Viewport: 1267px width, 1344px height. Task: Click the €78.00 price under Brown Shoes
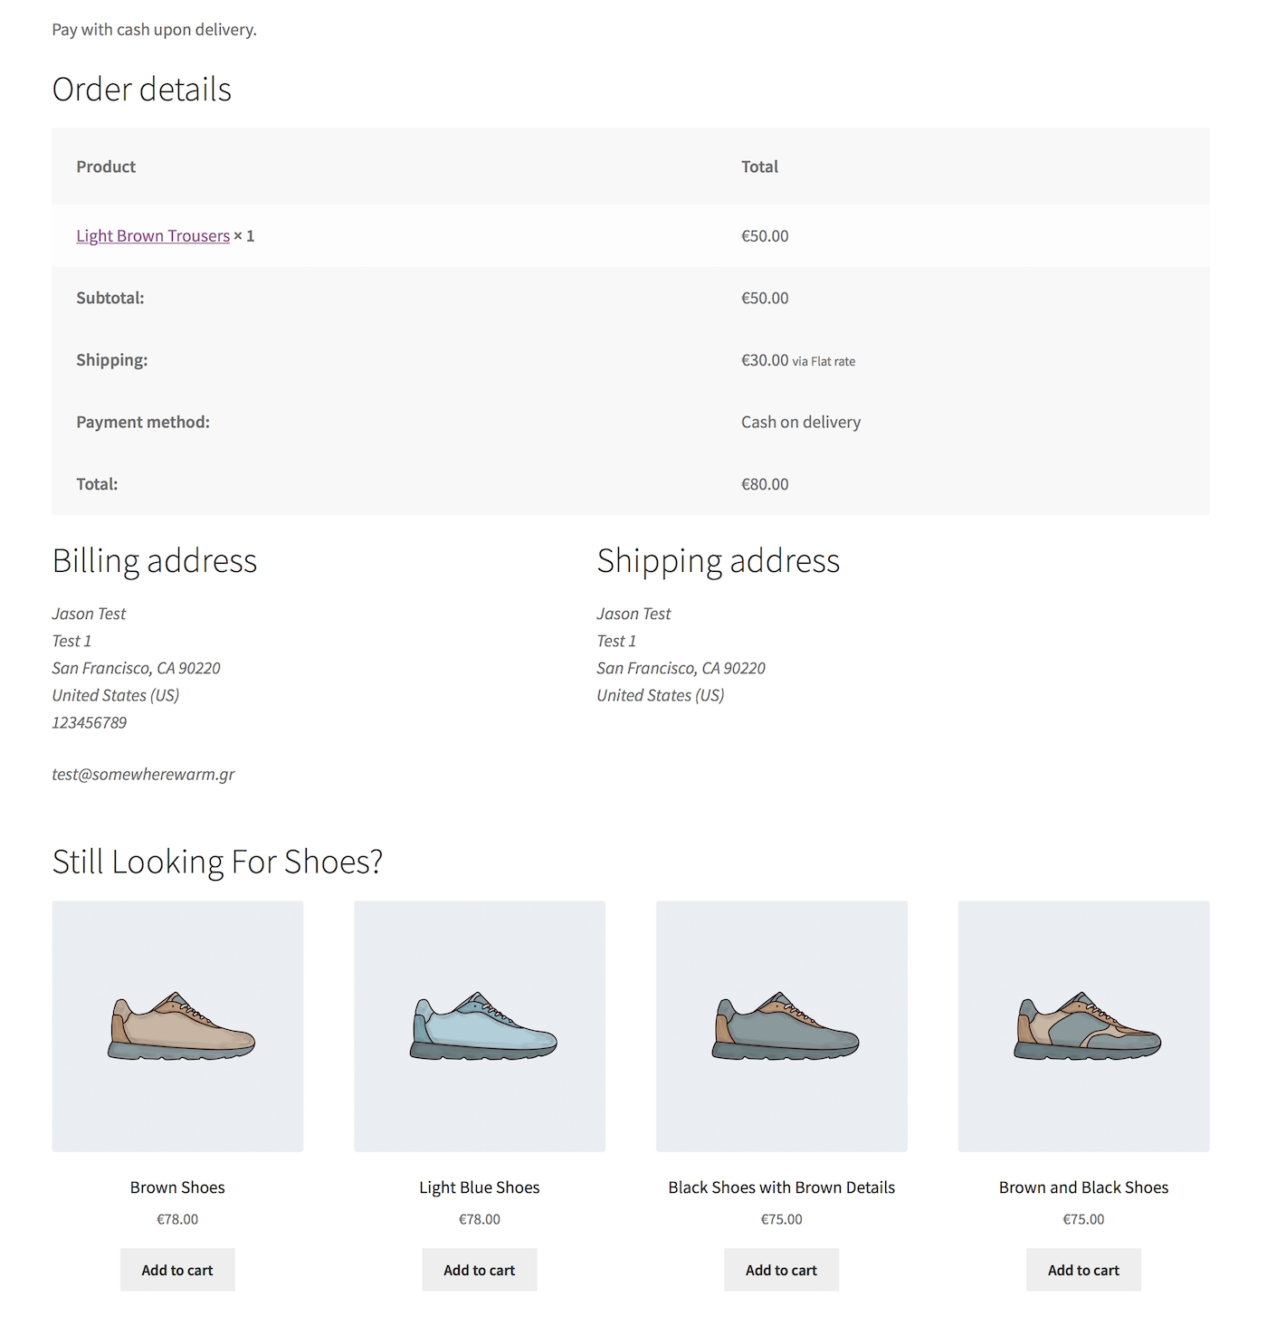point(177,1219)
